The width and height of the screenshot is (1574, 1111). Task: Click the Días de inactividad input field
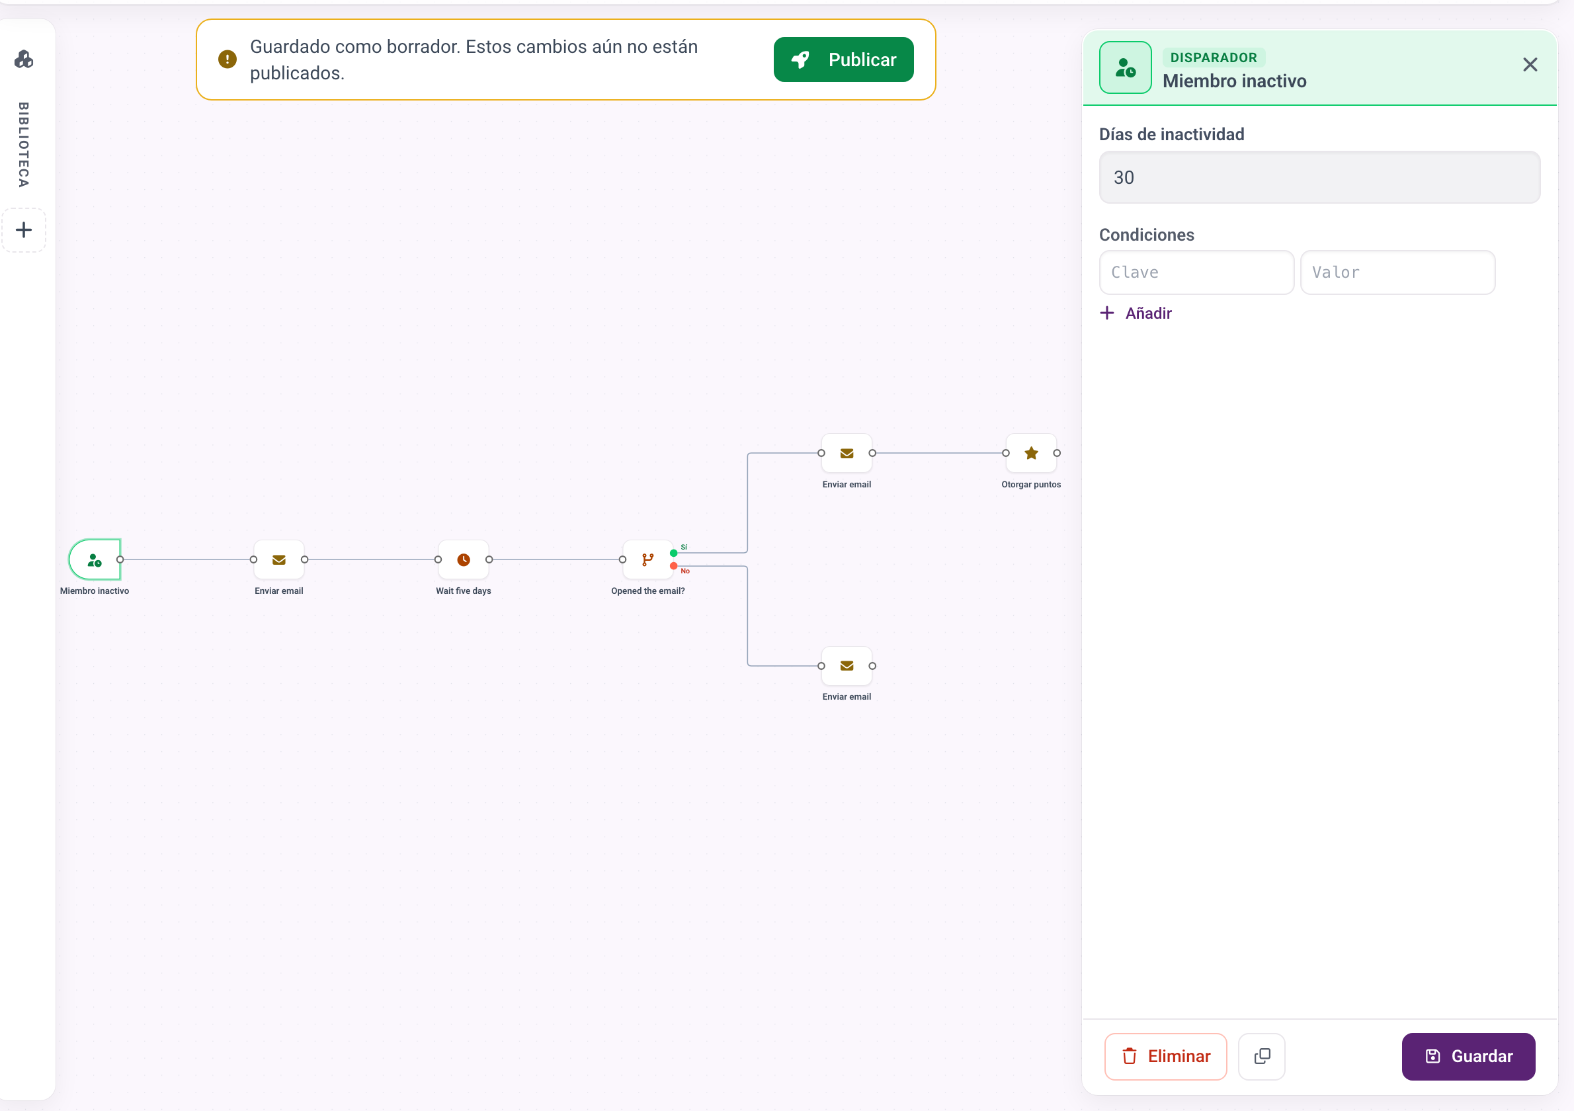1319,177
